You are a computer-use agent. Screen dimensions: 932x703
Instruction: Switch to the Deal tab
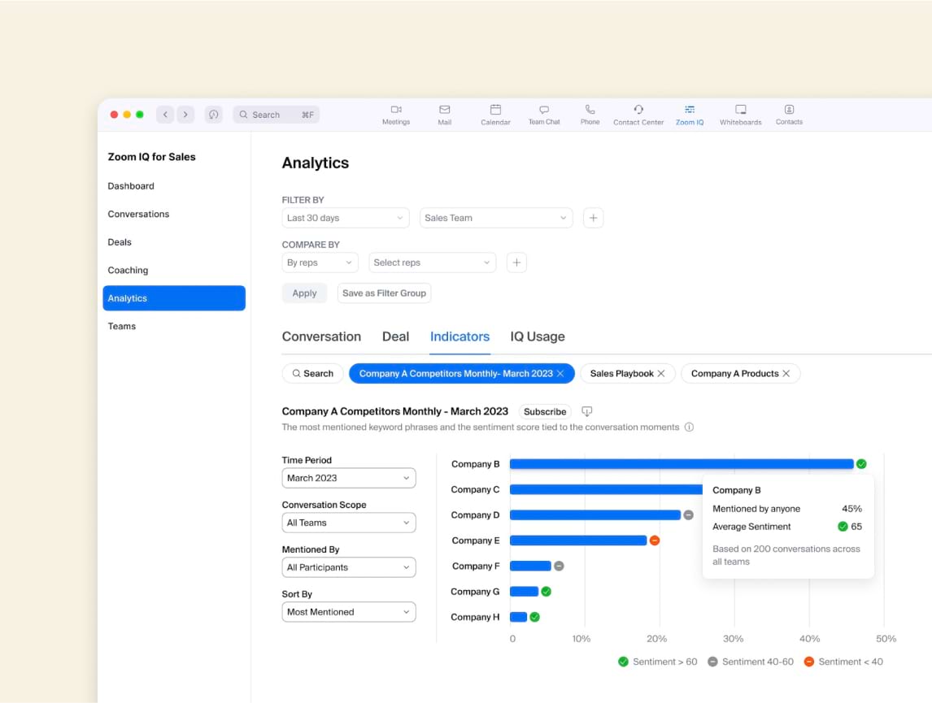(396, 336)
